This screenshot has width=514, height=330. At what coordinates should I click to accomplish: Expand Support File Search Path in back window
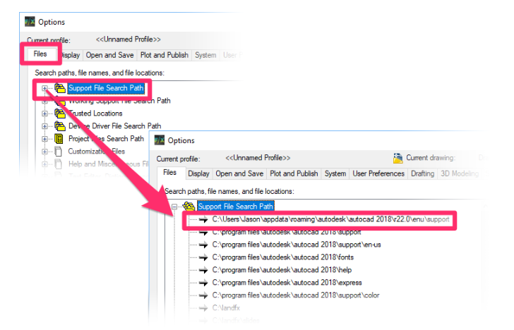click(x=44, y=88)
